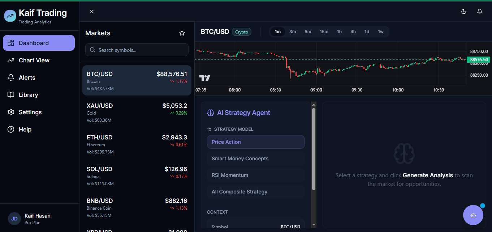Click the Markets heading
The height and width of the screenshot is (232, 492).
98,33
